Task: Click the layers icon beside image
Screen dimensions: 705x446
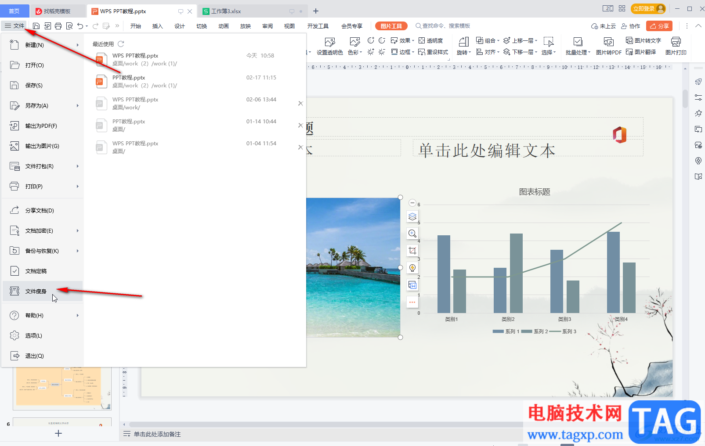Action: [x=412, y=216]
